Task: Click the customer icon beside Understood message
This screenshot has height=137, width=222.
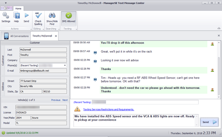Action: tap(212, 90)
